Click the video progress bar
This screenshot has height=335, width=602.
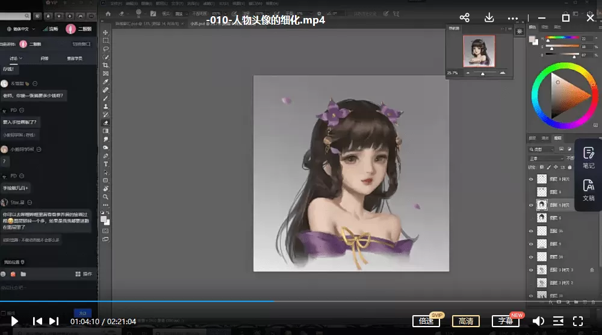point(361,301)
